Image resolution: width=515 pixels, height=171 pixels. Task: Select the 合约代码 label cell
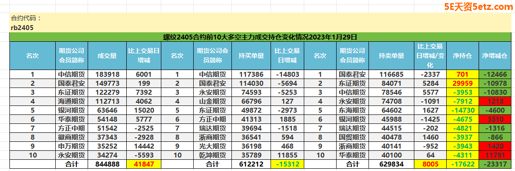coord(26,18)
